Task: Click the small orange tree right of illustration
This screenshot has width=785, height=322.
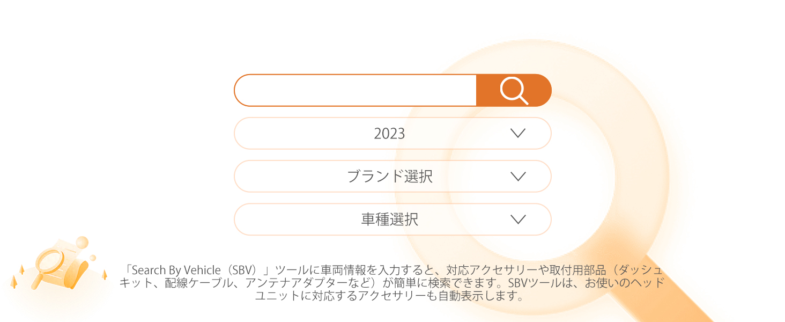Action: tap(105, 275)
